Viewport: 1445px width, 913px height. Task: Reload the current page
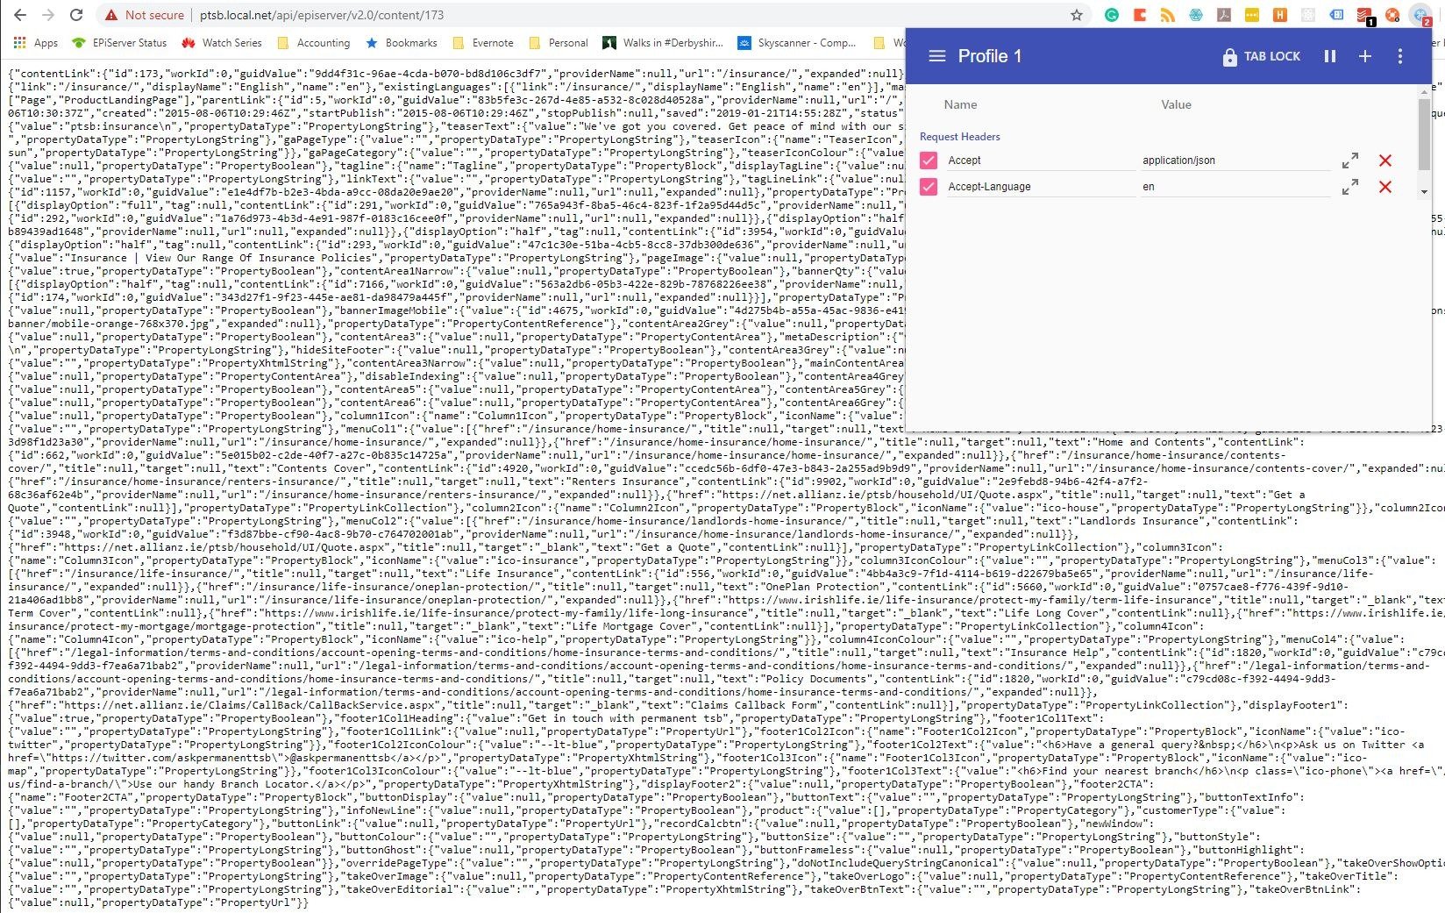(x=76, y=15)
